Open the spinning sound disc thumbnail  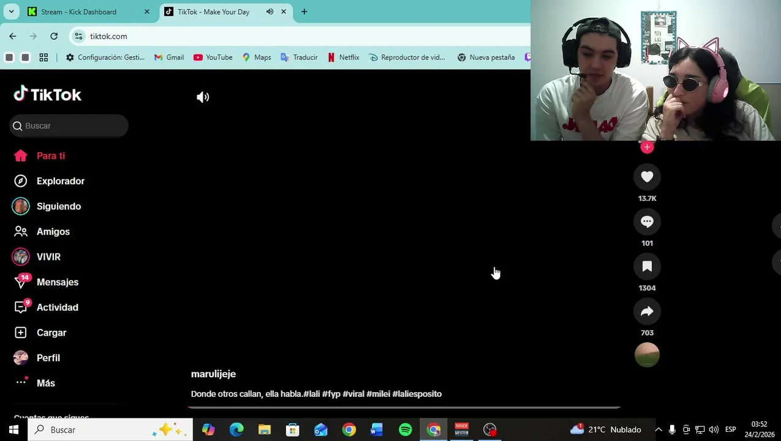(x=647, y=355)
